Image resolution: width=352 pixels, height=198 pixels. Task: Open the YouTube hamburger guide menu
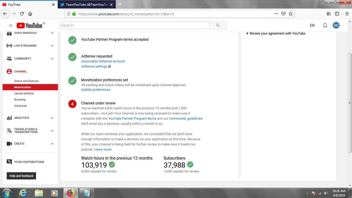click(11, 26)
